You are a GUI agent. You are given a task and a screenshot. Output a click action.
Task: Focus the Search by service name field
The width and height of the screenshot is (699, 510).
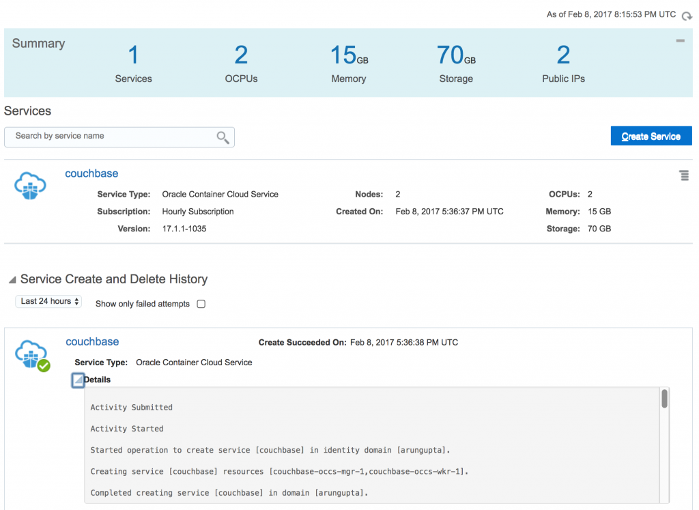pyautogui.click(x=119, y=137)
